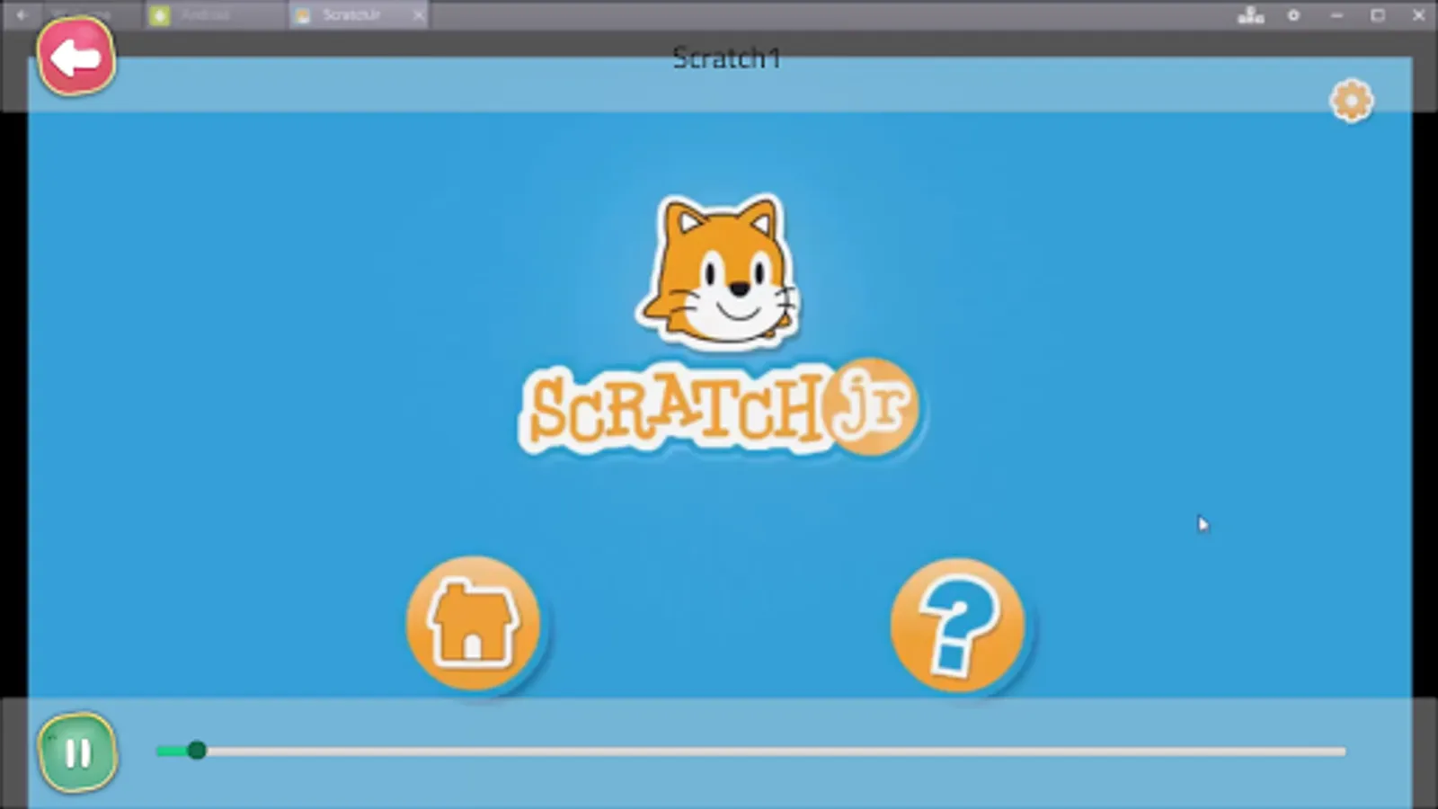1438x809 pixels.
Task: Seek ahead by clicking the progress bar
Action: (719, 749)
